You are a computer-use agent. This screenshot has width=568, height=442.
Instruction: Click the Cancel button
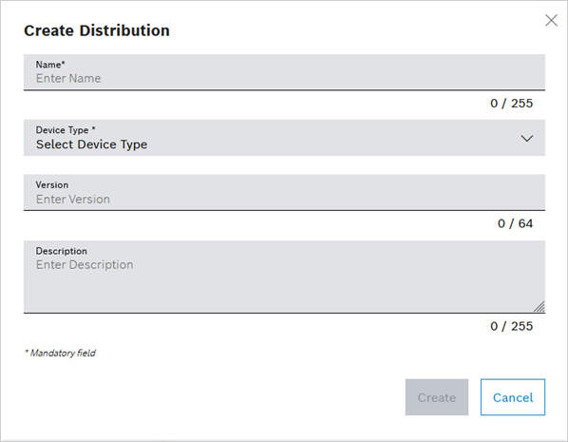513,397
